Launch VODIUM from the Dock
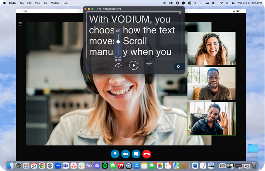265x171 pixels. (x=89, y=166)
